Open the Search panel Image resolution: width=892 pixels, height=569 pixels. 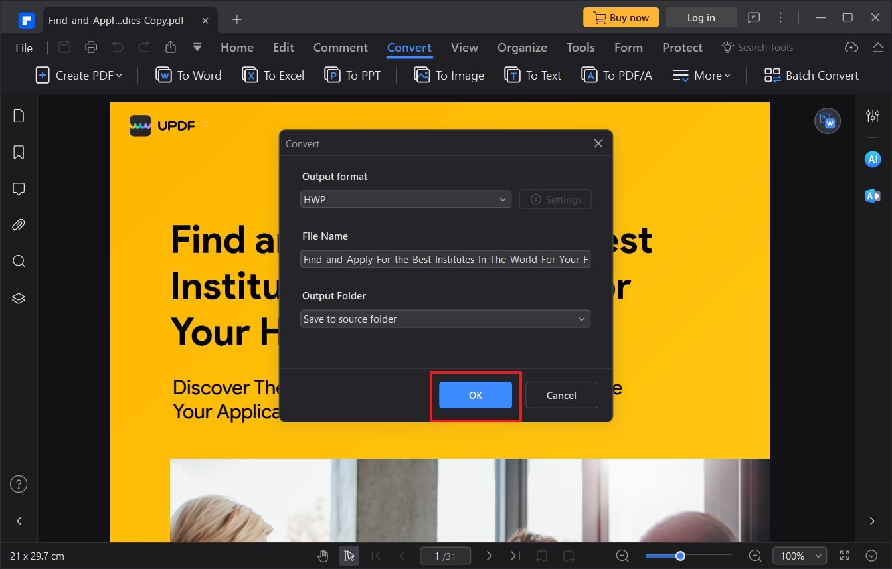coord(18,260)
